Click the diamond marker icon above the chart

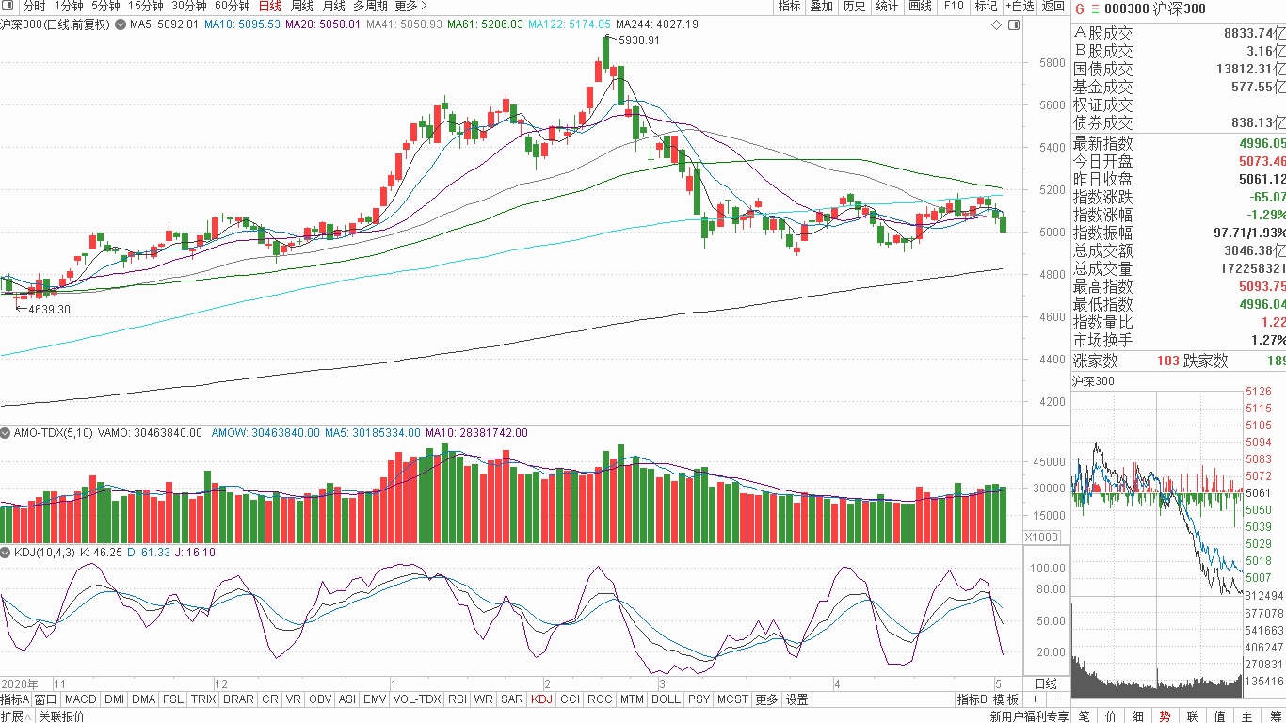pyautogui.click(x=997, y=24)
